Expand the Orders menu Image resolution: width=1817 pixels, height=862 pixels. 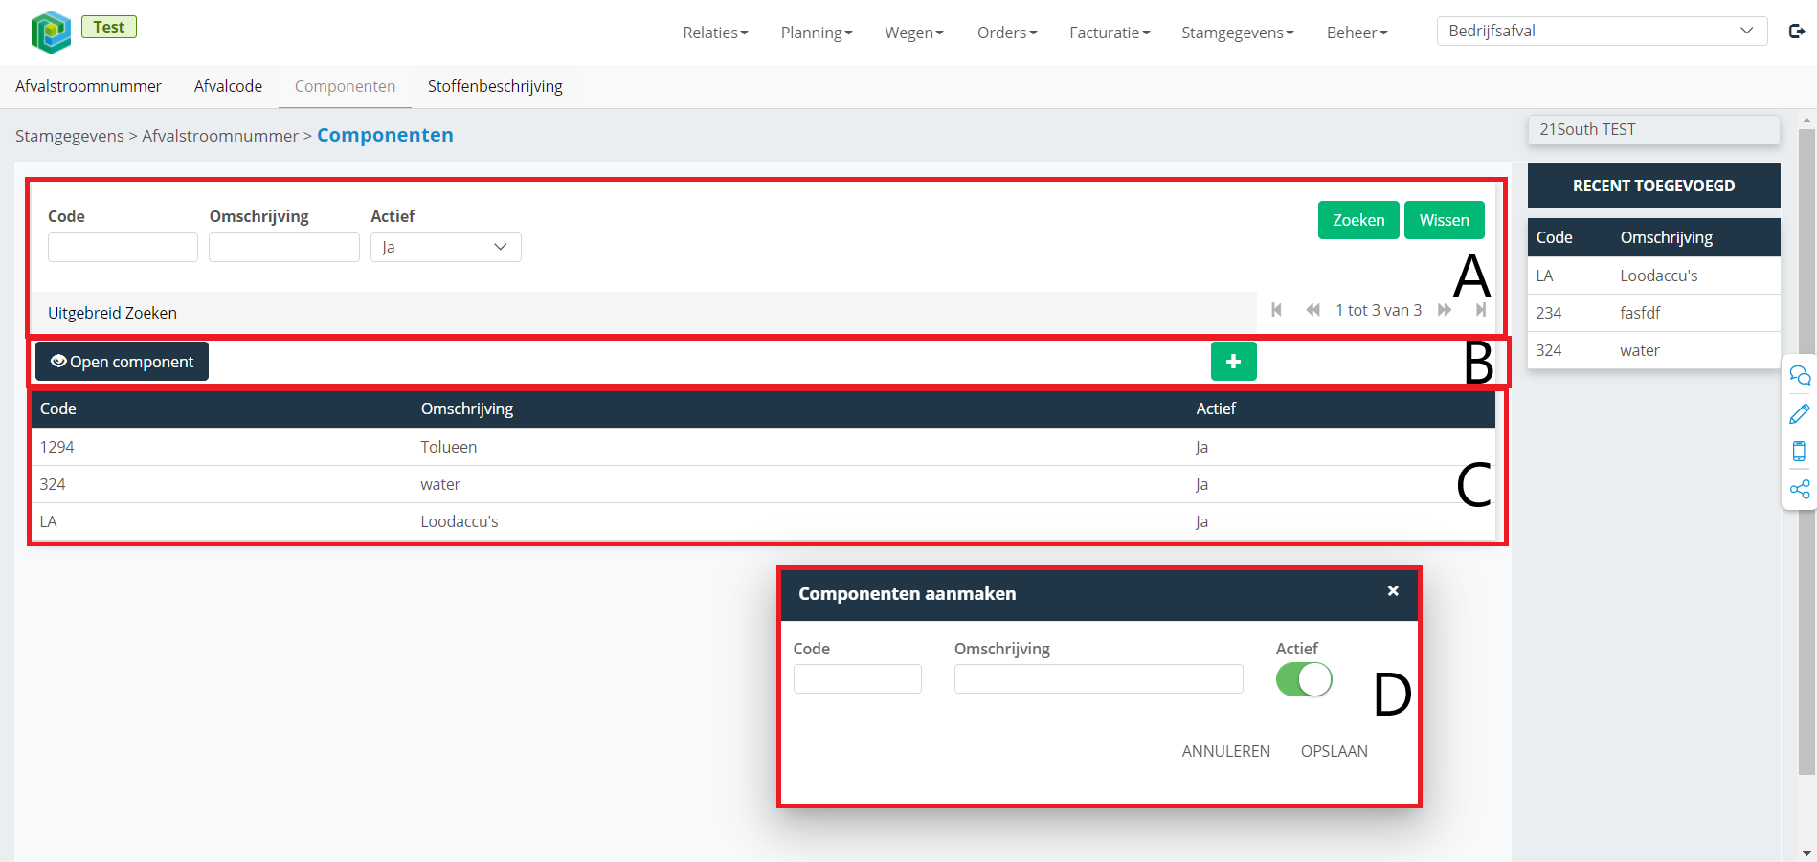pyautogui.click(x=1007, y=33)
